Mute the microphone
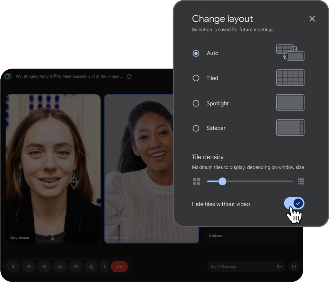The image size is (329, 282). coord(13,267)
